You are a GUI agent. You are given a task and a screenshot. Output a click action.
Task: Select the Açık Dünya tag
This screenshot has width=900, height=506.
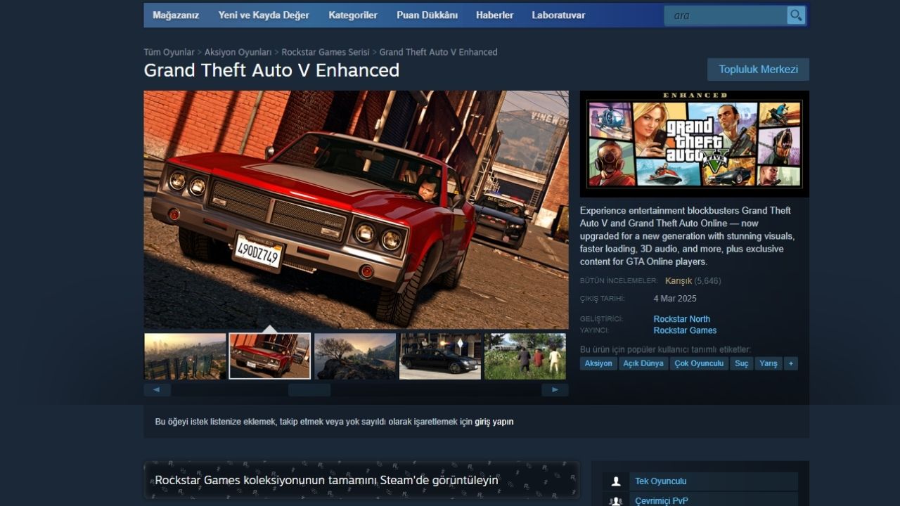643,363
